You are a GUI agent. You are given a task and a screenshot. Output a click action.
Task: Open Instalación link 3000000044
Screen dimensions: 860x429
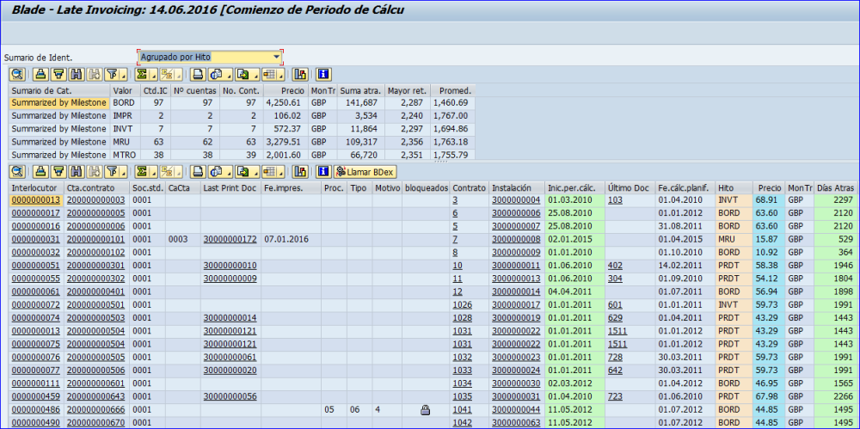pos(516,409)
